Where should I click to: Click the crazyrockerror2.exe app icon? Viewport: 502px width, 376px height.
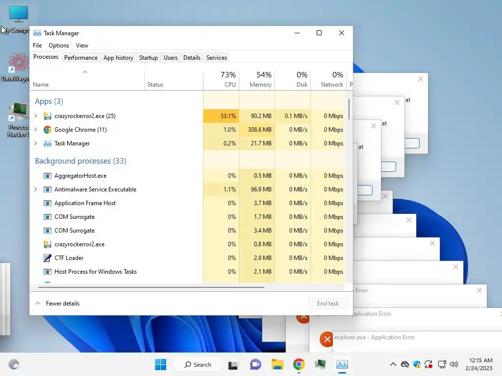[x=48, y=116]
